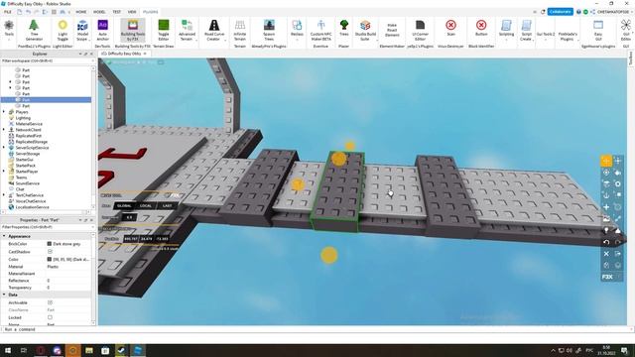Select the F3X Lighting bulb tool
Screen dimensions: 635x357
click(606, 230)
